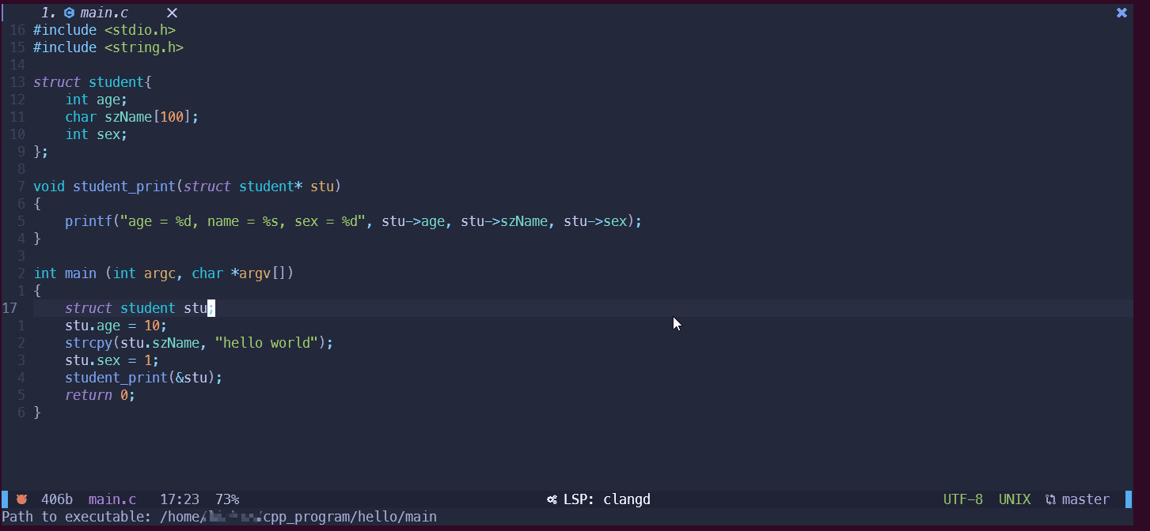Screen dimensions: 1150x531
Task: Click the 17:23 cursor position indicator
Action: point(180,499)
